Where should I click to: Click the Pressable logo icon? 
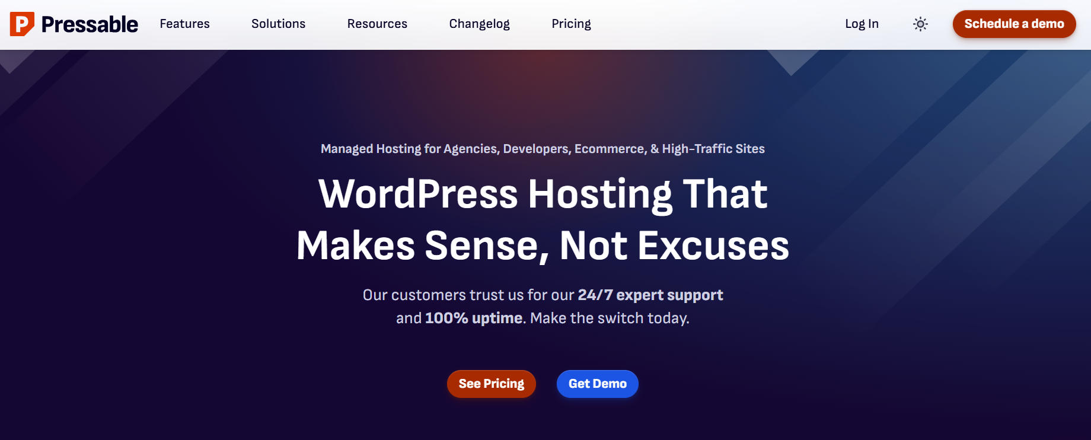click(x=22, y=24)
